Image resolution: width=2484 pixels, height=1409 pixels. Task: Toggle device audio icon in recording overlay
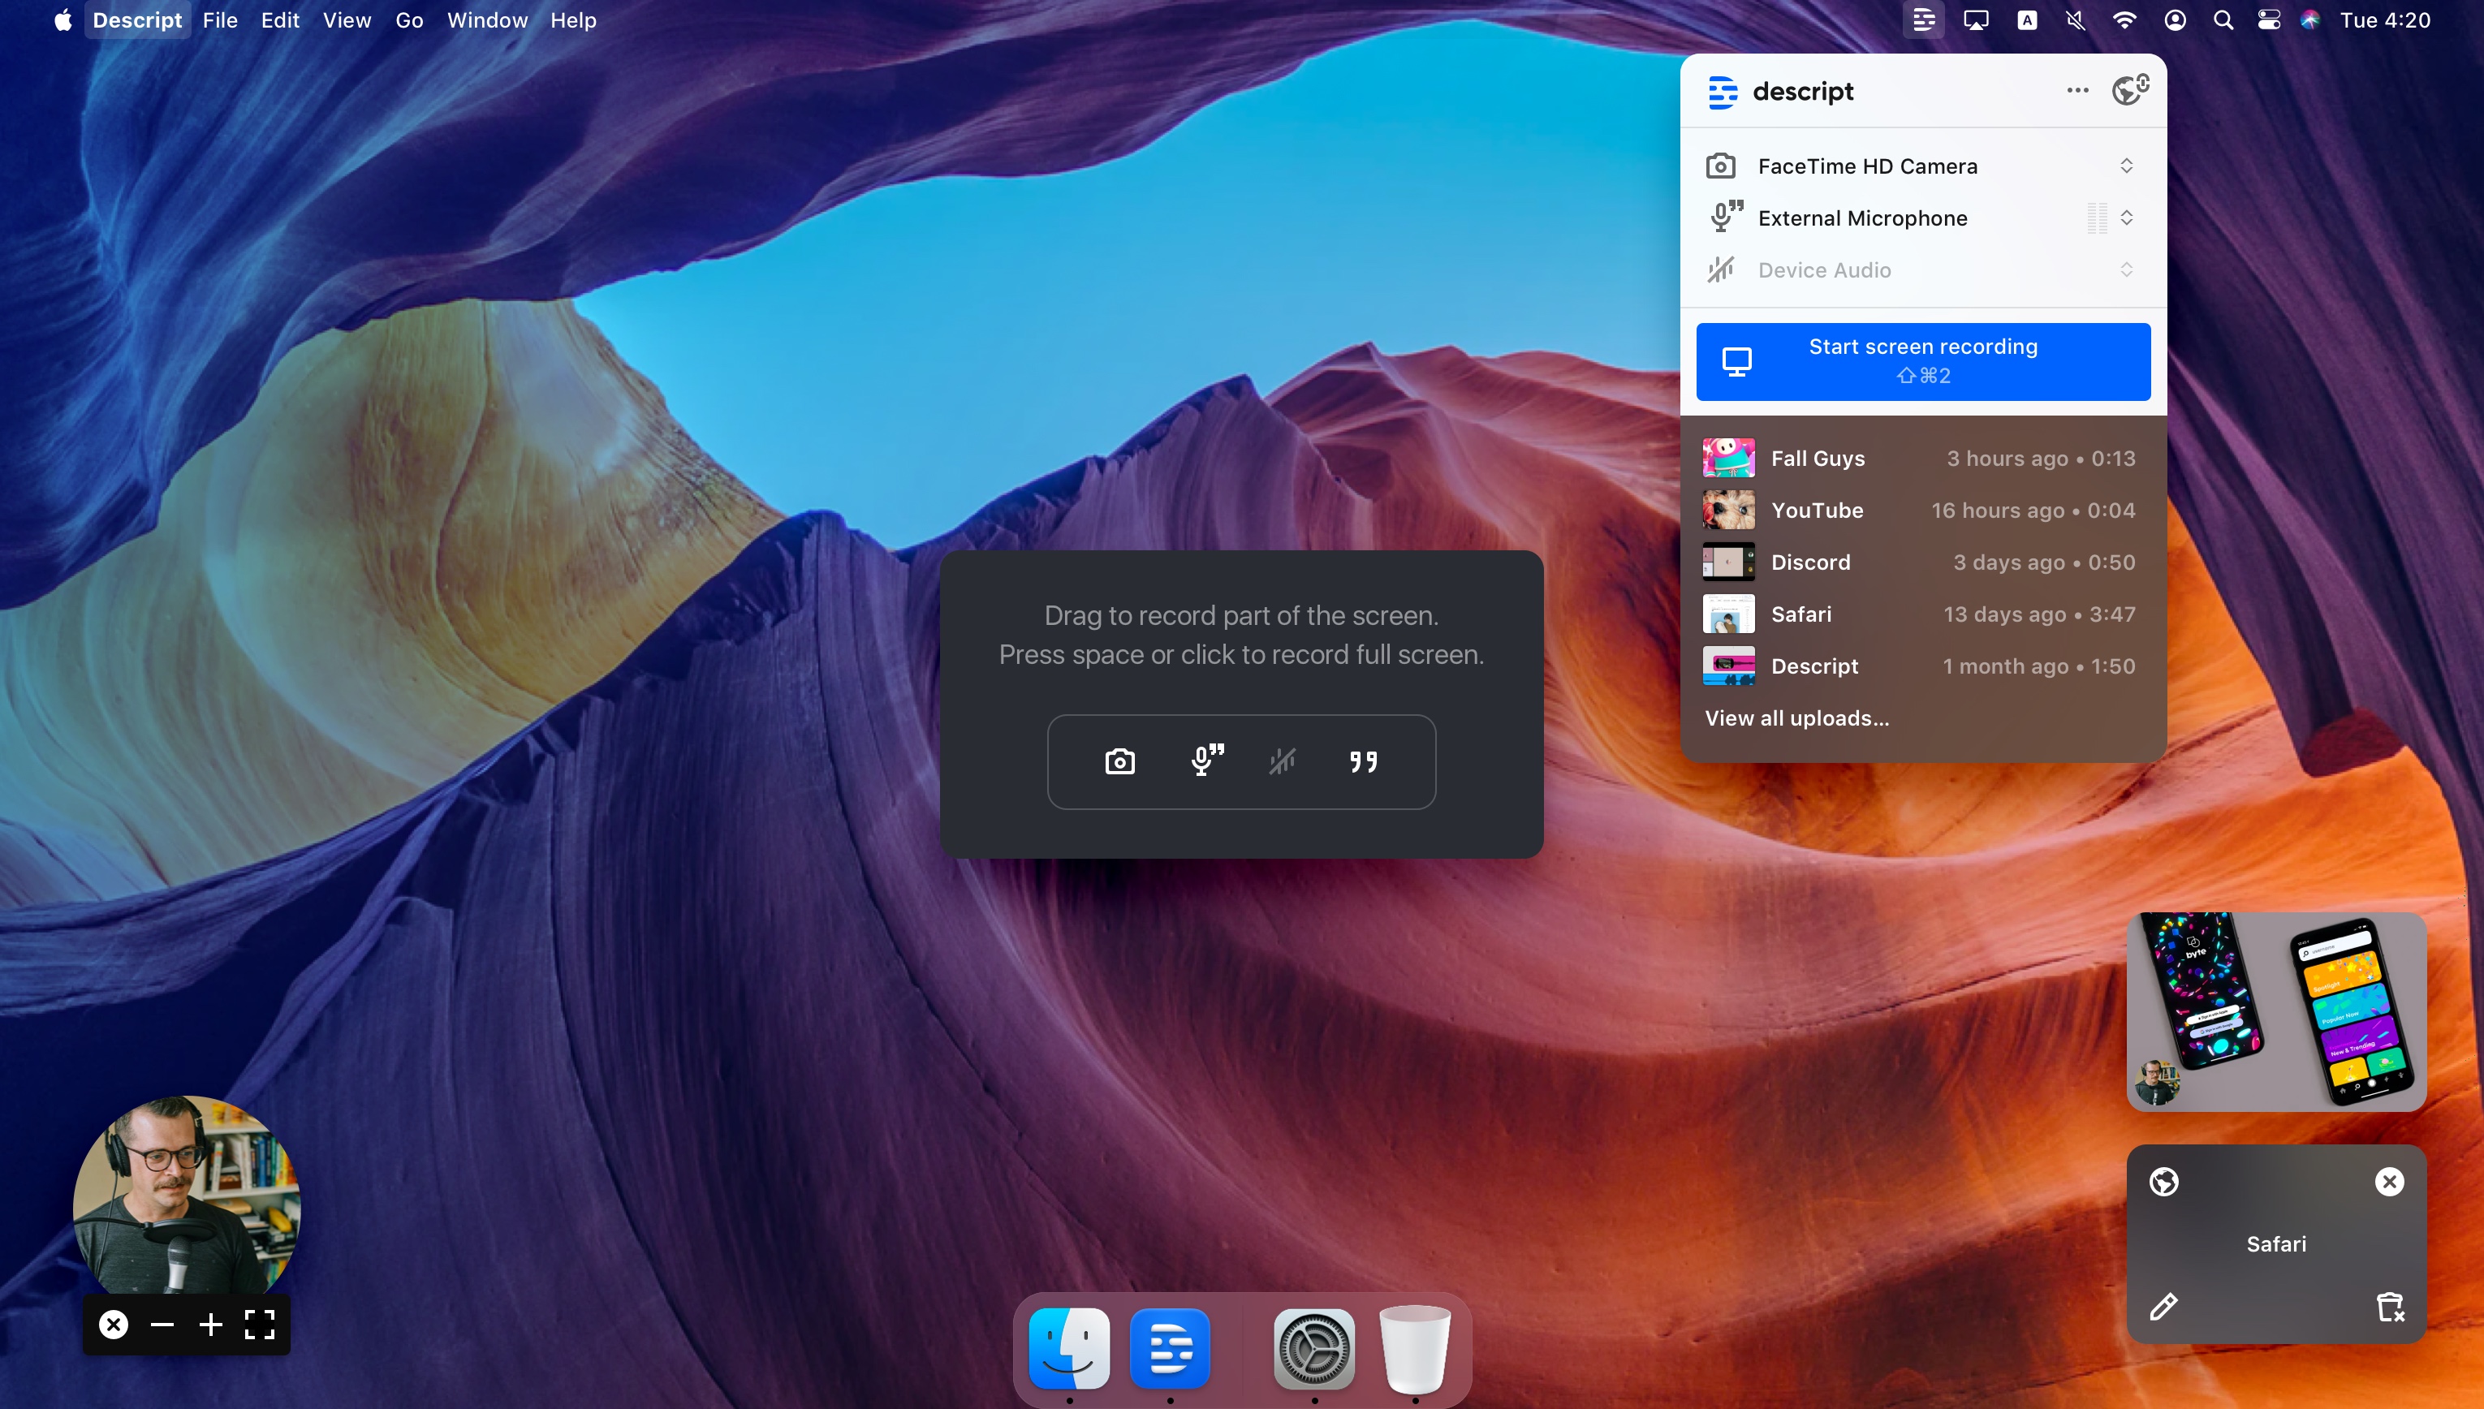pyautogui.click(x=1282, y=761)
